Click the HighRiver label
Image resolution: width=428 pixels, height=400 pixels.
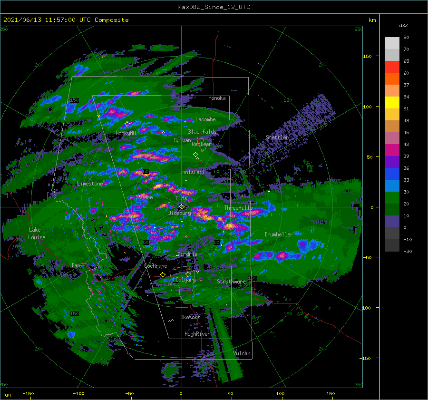[197, 334]
